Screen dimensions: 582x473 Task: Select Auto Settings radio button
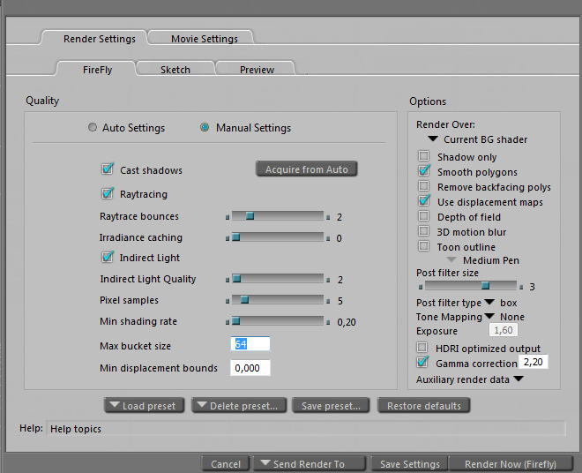tap(93, 128)
